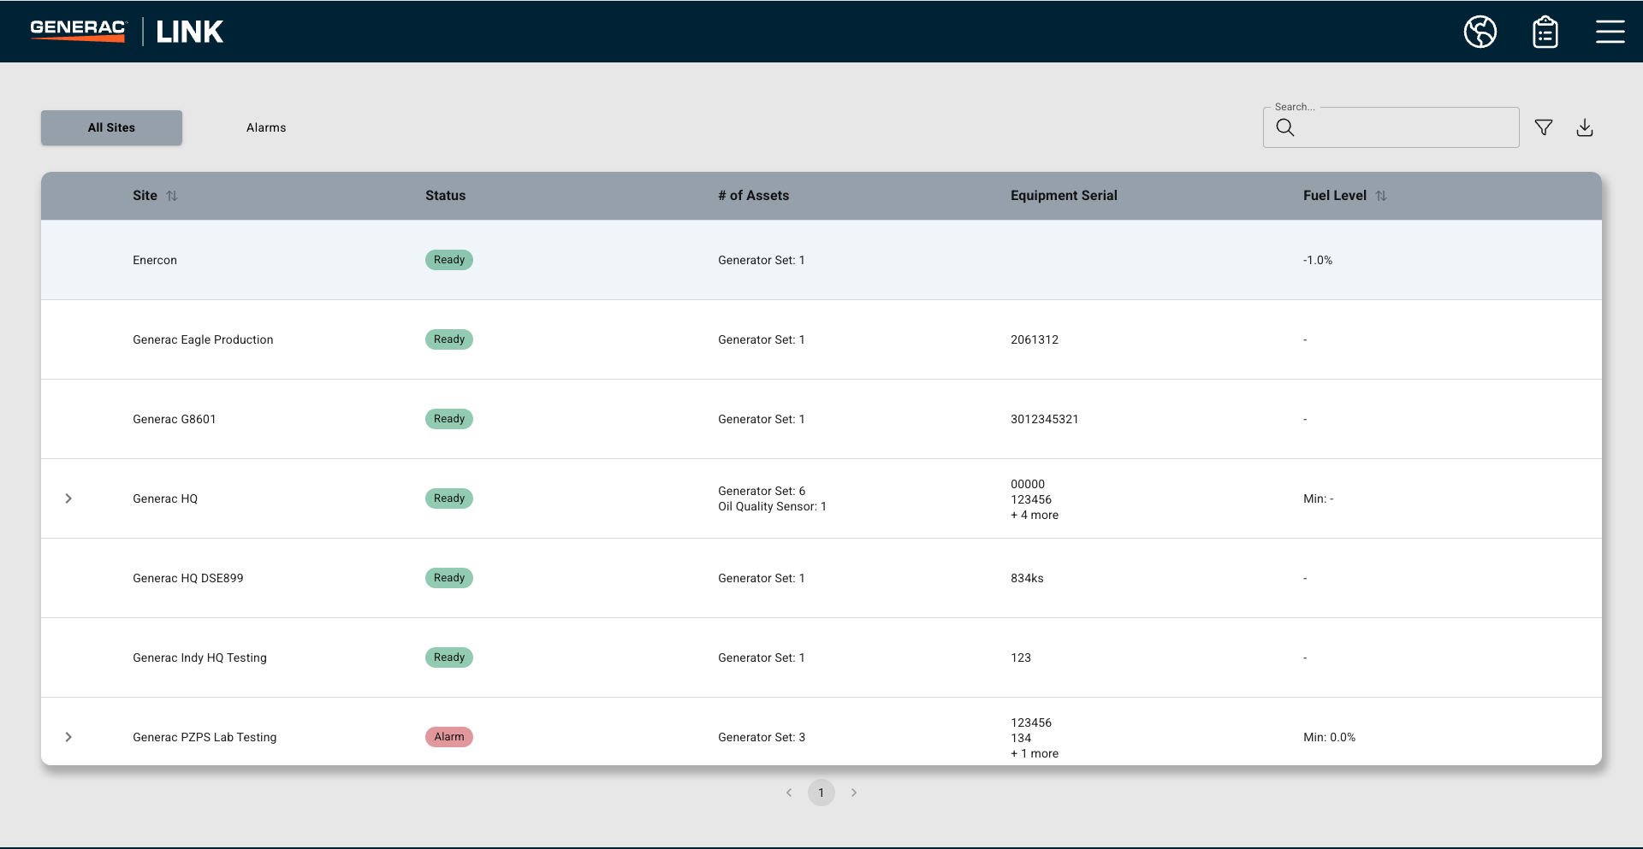Go to the previous page arrow

coord(788,793)
